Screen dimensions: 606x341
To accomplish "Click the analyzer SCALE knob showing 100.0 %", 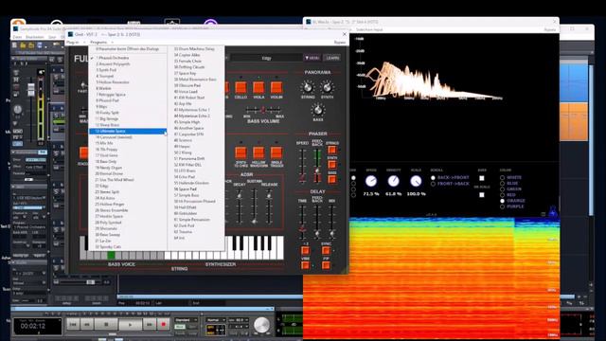I will tap(416, 181).
